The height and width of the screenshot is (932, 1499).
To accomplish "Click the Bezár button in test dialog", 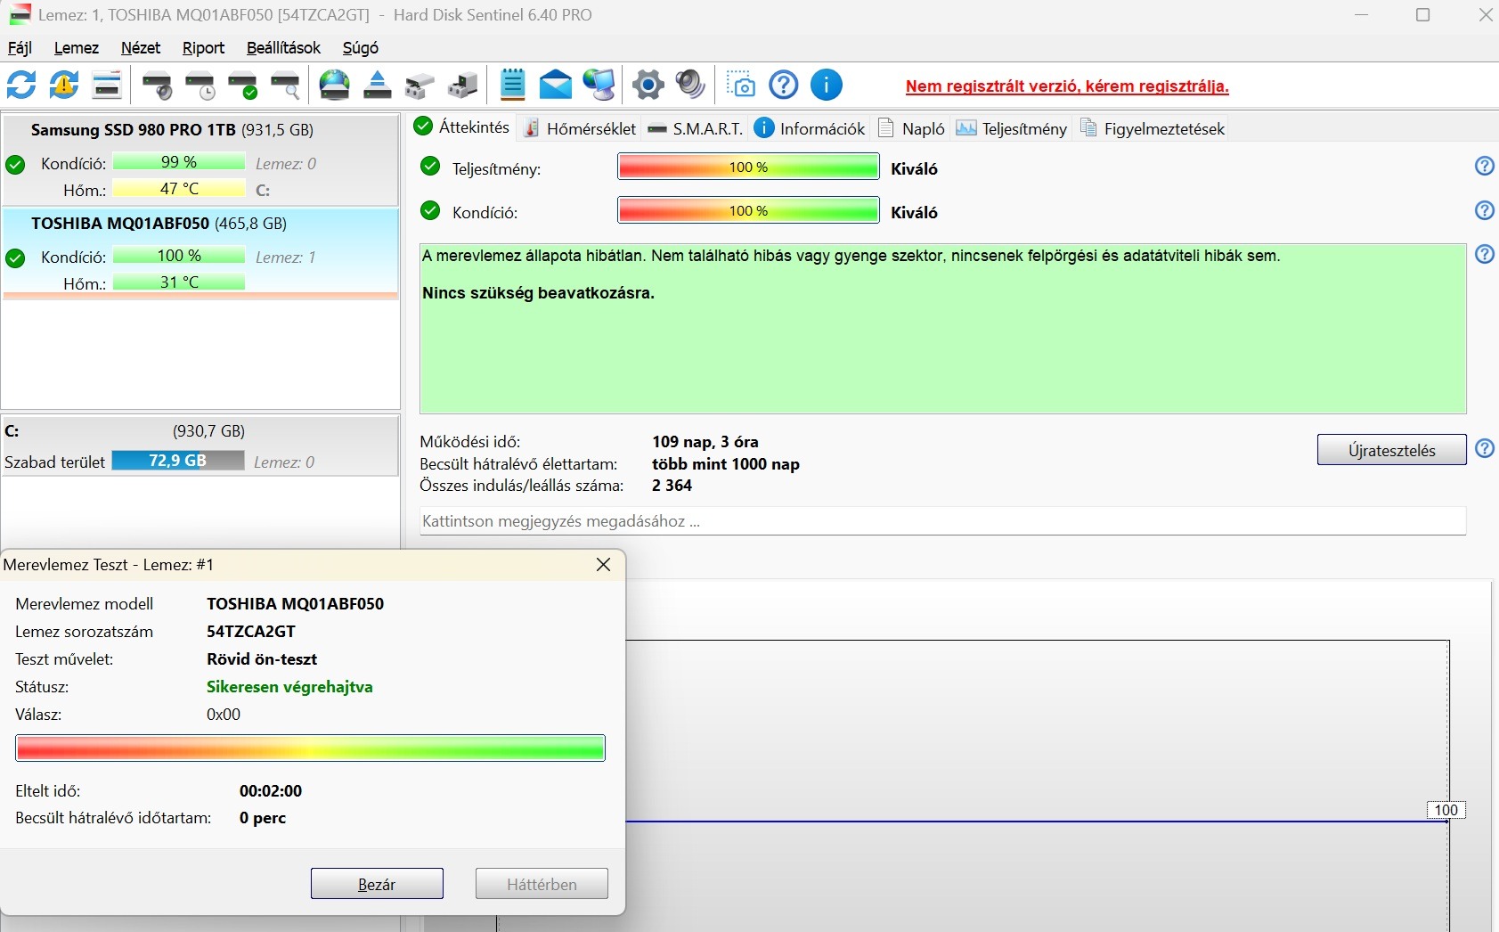I will (377, 884).
